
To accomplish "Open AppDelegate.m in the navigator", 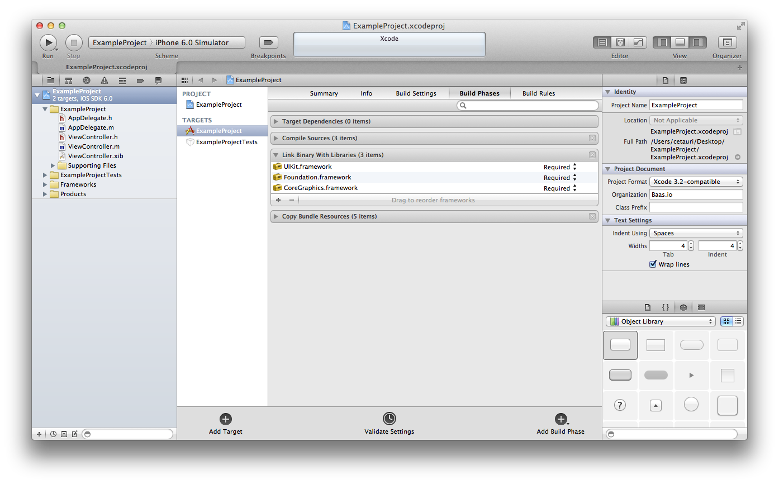I will click(91, 127).
